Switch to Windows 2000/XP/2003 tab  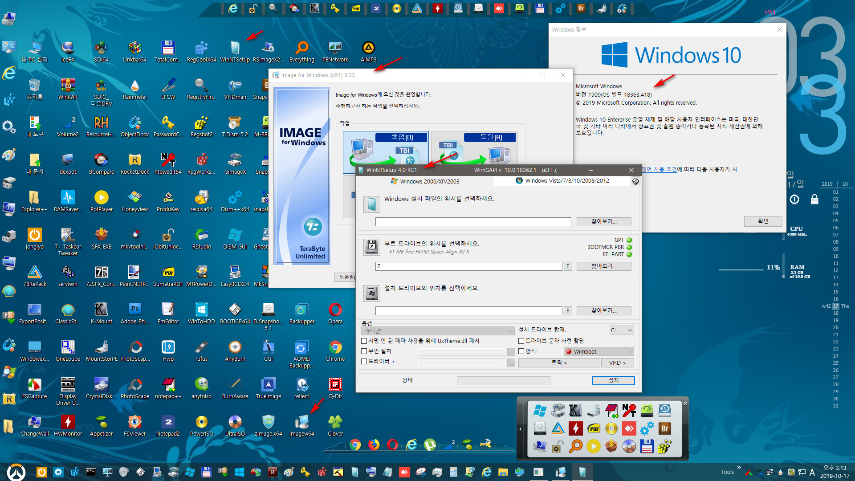pos(425,181)
